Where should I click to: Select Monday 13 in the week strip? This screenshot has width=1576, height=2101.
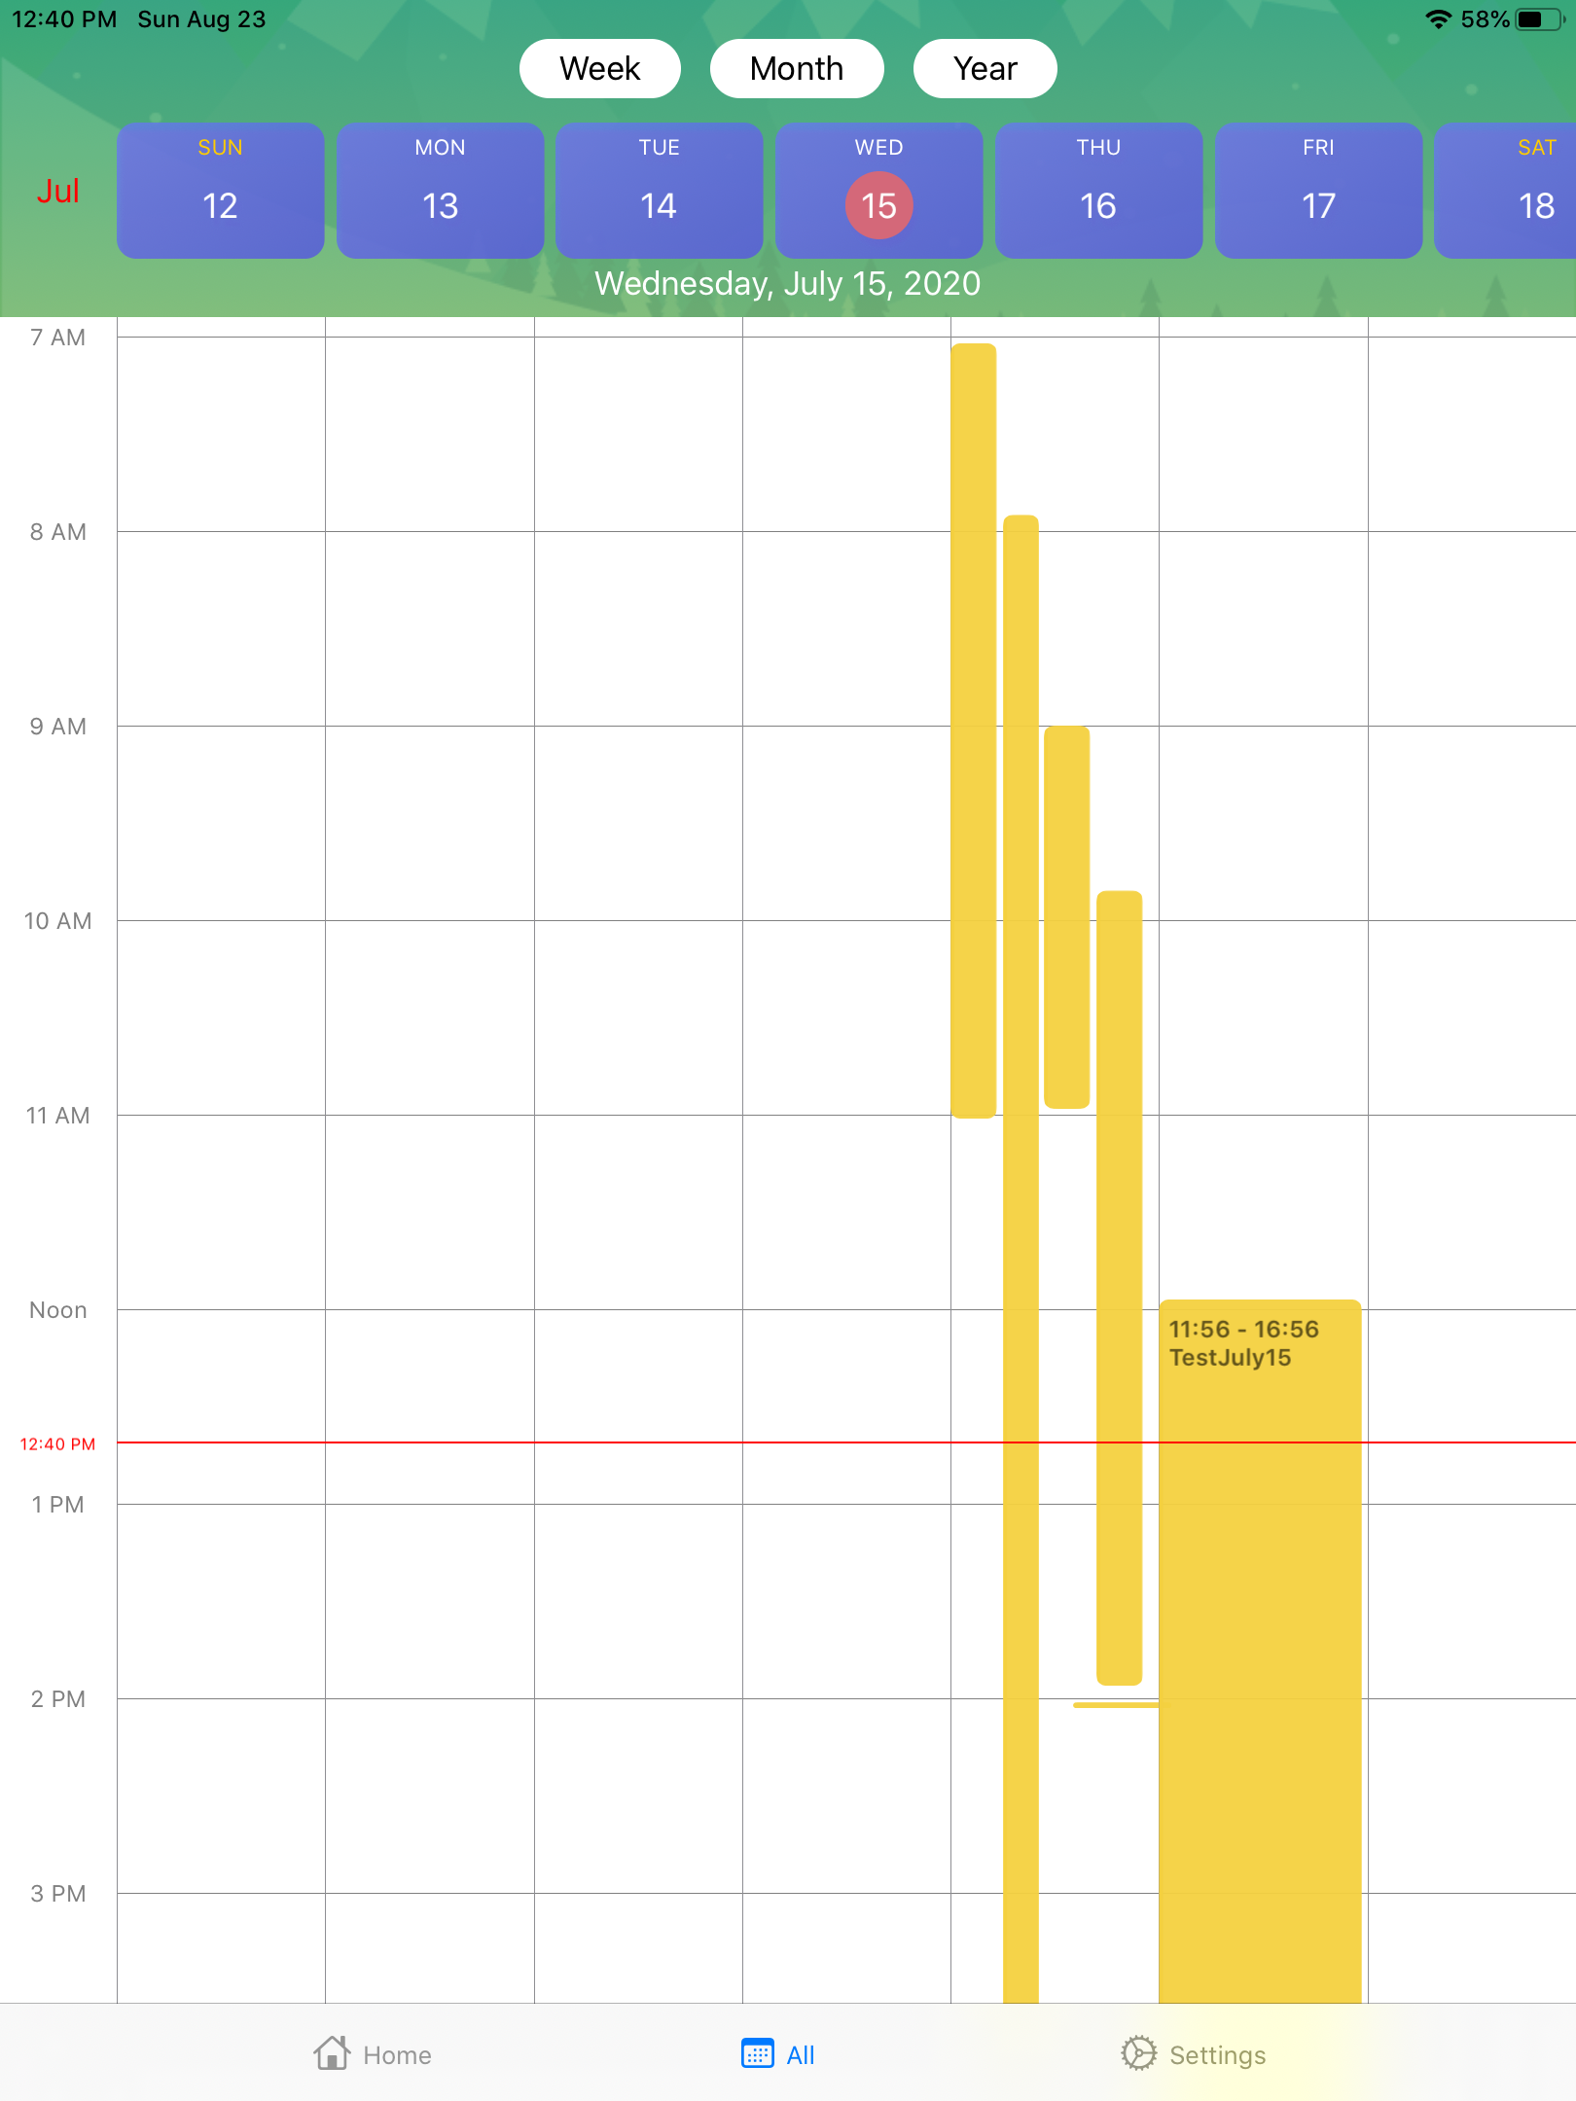tap(440, 191)
